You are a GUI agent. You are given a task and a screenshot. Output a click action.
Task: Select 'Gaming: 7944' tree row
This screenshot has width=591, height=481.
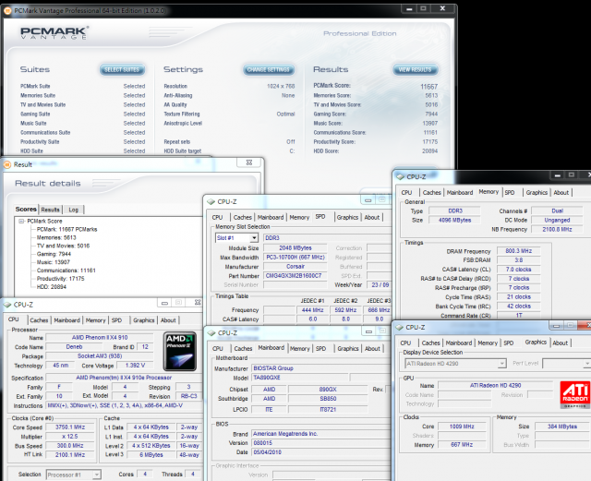coord(54,254)
